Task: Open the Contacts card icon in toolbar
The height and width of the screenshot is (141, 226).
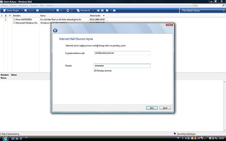Action: click(98, 10)
